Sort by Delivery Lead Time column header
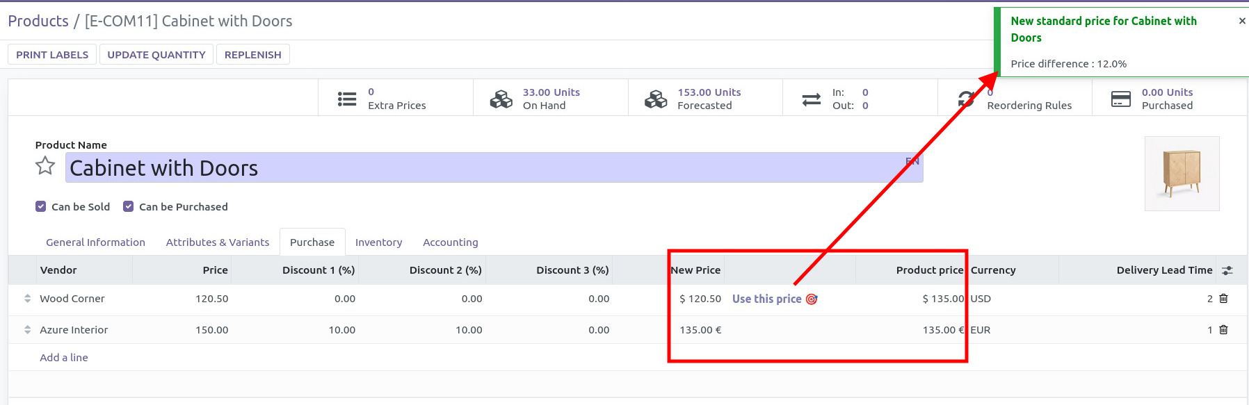1249x405 pixels. tap(1138, 270)
